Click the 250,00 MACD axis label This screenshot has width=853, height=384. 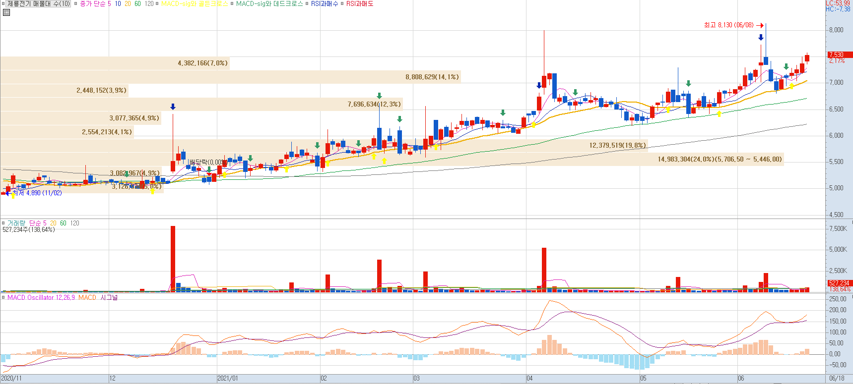coord(838,299)
